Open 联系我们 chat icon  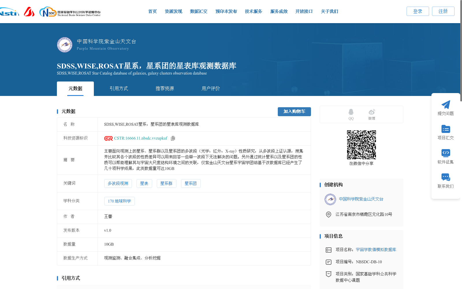point(446,177)
